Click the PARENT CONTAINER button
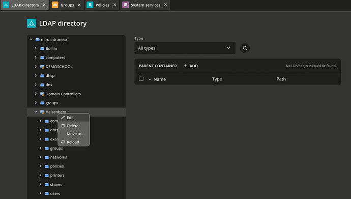Viewport: 351px width, 199px height. point(158,66)
